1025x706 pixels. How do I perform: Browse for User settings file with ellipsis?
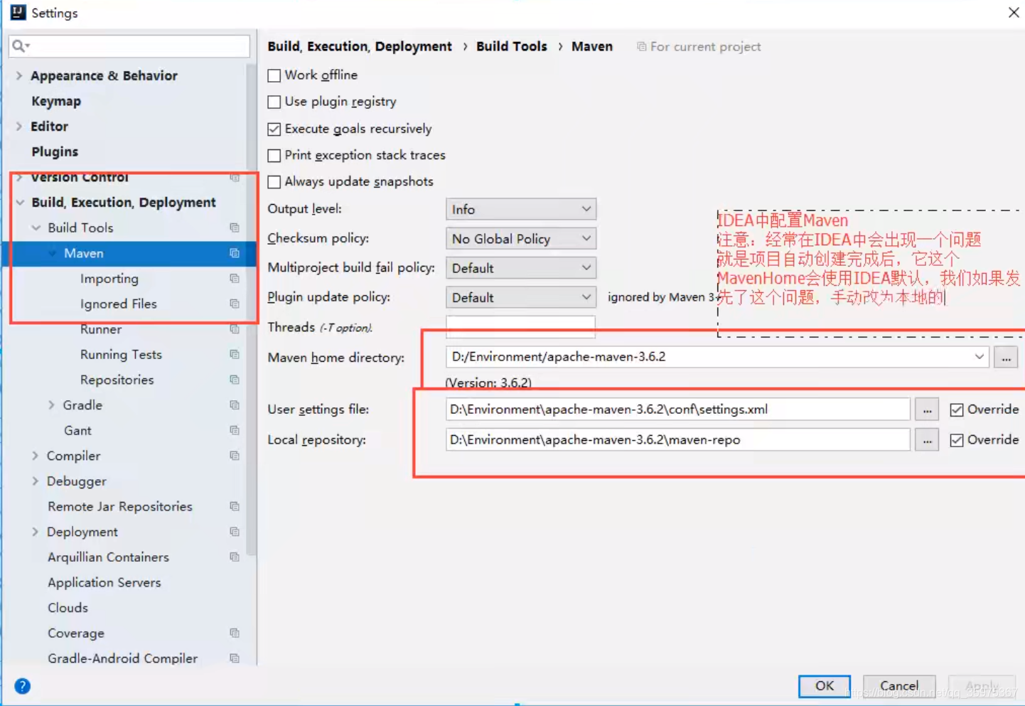pyautogui.click(x=927, y=410)
